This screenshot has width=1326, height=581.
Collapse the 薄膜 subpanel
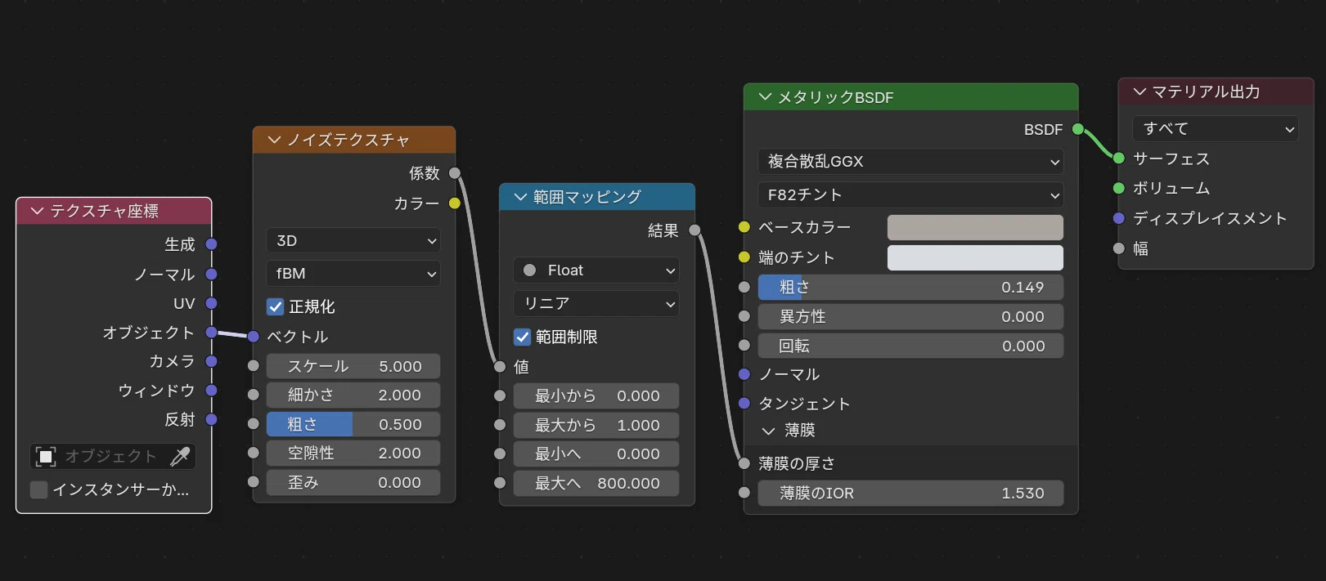pyautogui.click(x=768, y=430)
